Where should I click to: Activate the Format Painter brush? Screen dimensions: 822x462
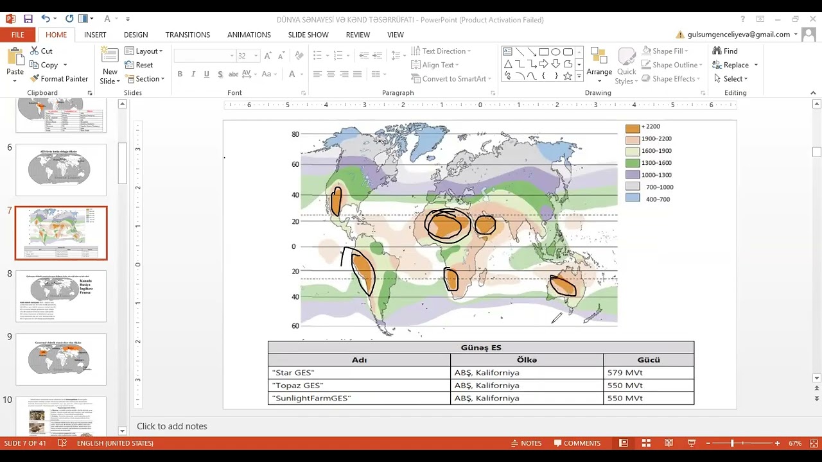[x=35, y=79]
